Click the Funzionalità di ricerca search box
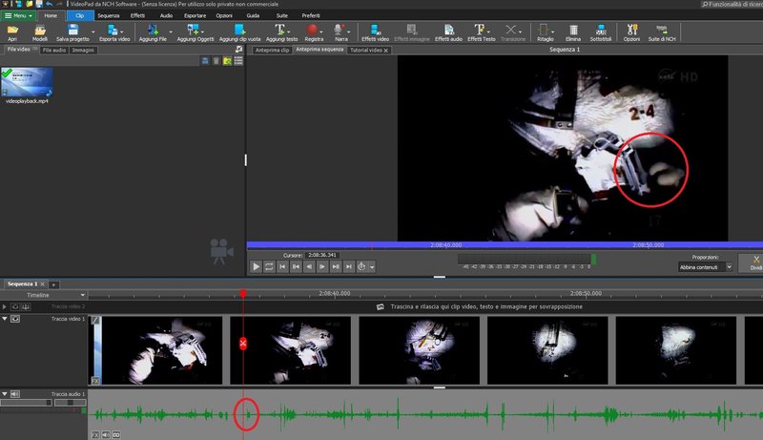 [x=732, y=4]
